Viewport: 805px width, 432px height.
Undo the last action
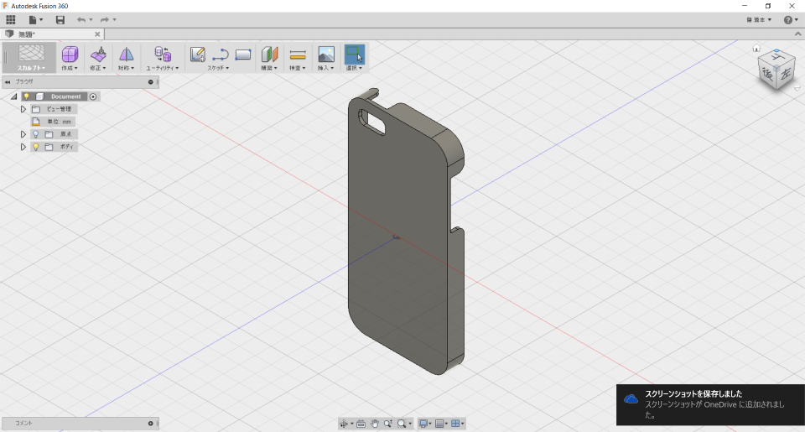coord(81,19)
